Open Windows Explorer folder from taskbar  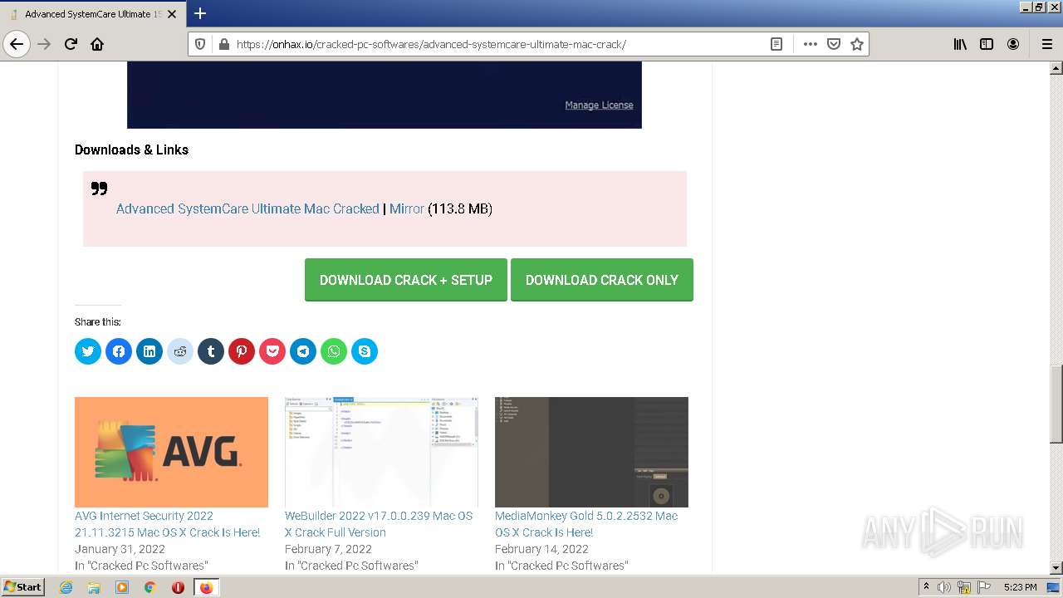[94, 587]
